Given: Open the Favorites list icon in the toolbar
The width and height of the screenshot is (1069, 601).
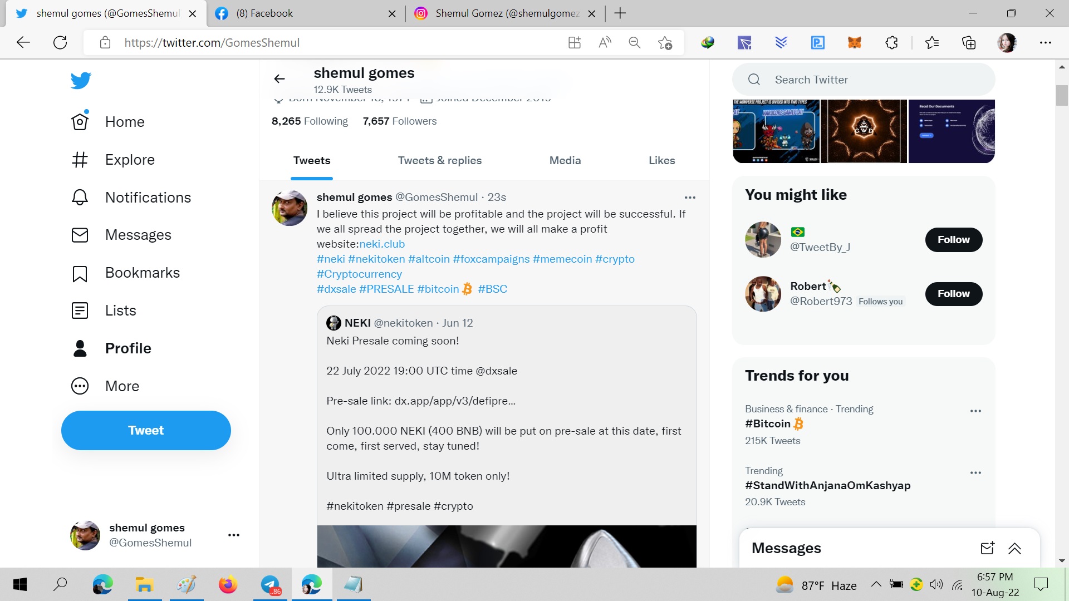Looking at the screenshot, I should (931, 42).
